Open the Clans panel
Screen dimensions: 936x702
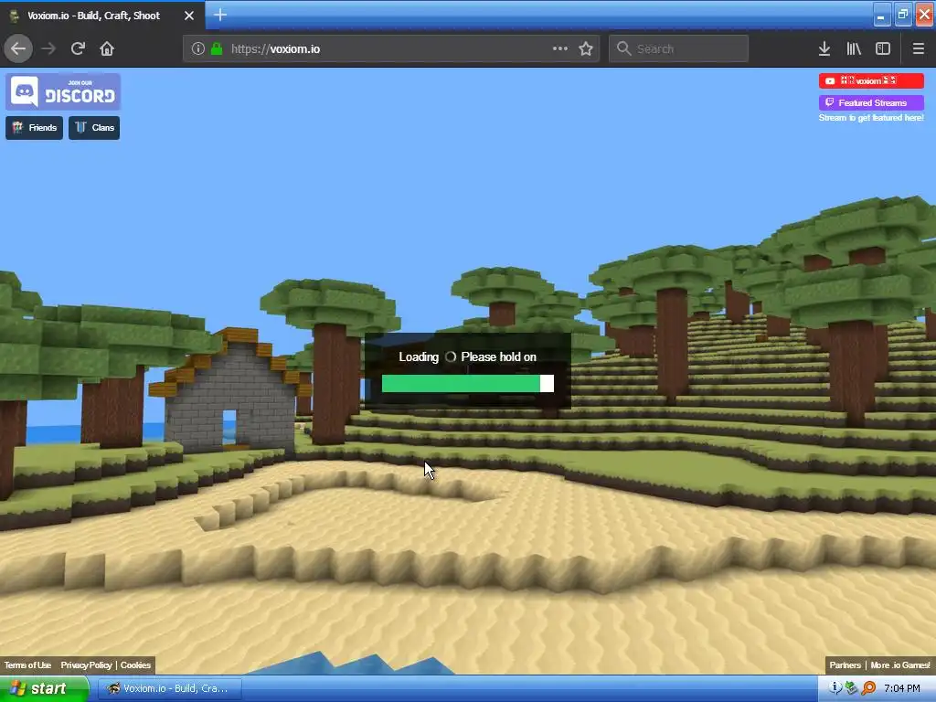(94, 128)
